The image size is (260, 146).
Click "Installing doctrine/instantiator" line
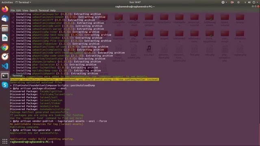click(x=59, y=58)
